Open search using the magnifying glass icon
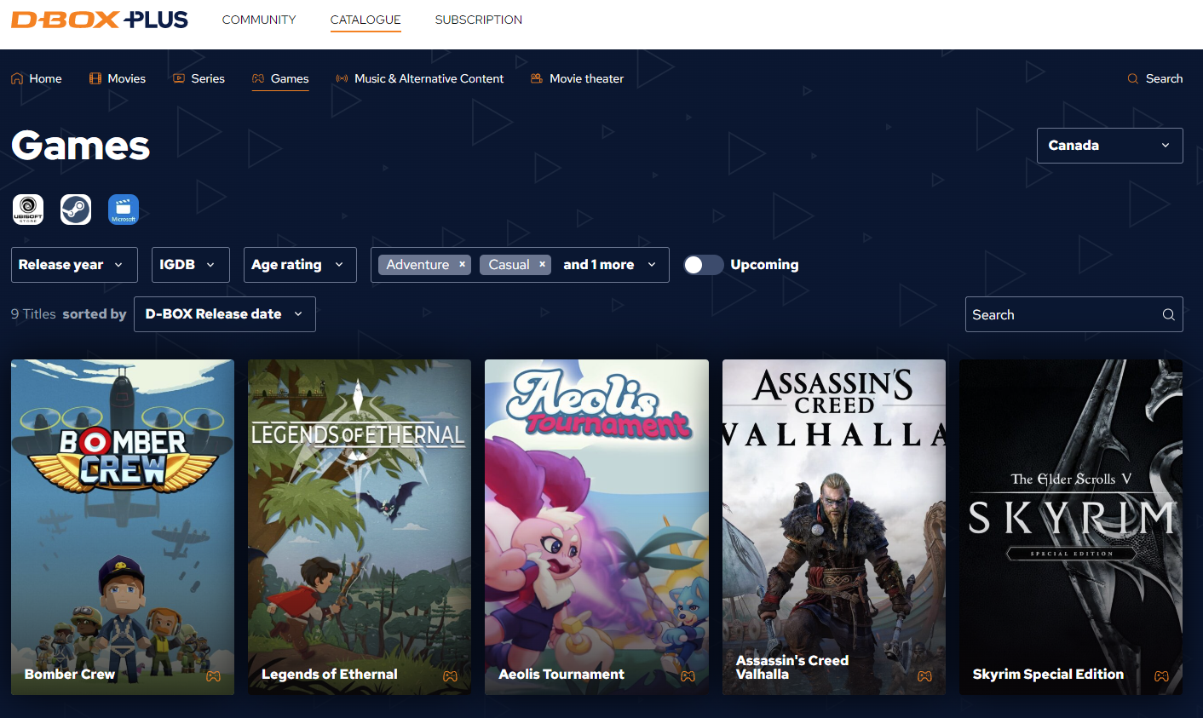 click(1133, 78)
